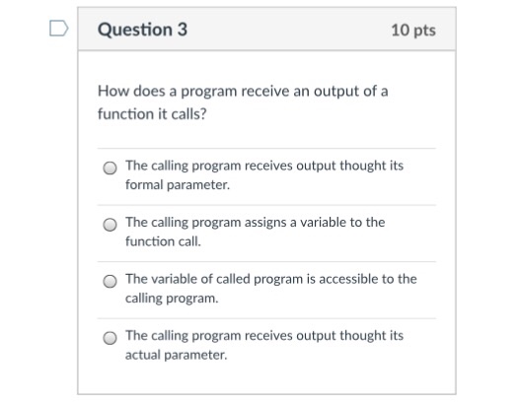
Task: Click the text 'How does a program receive'
Action: pos(193,91)
